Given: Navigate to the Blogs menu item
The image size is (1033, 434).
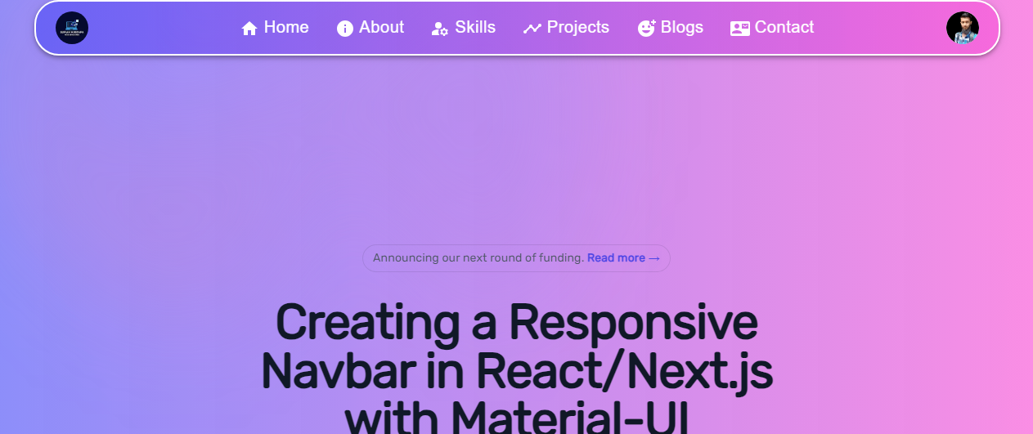Looking at the screenshot, I should click(x=671, y=28).
